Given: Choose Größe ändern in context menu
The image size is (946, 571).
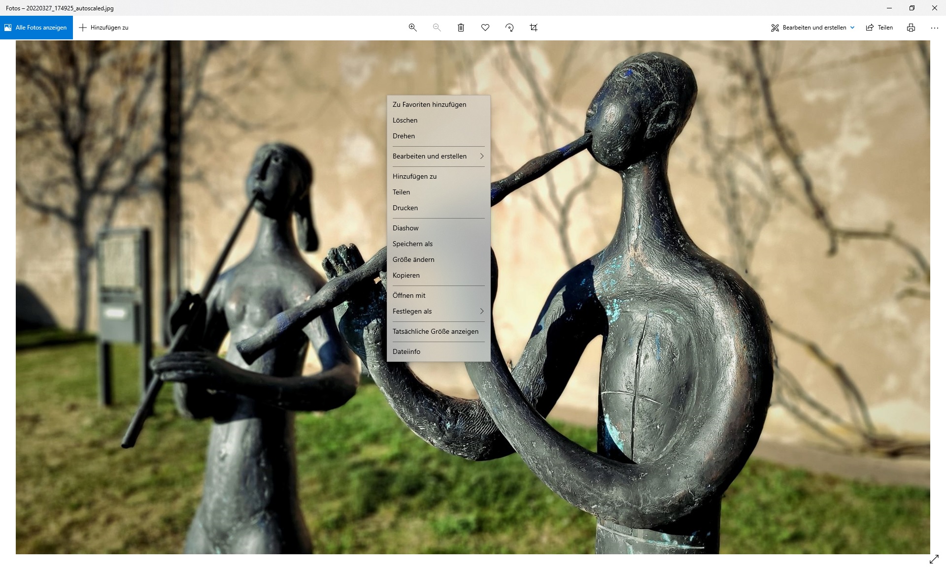Looking at the screenshot, I should pyautogui.click(x=413, y=259).
